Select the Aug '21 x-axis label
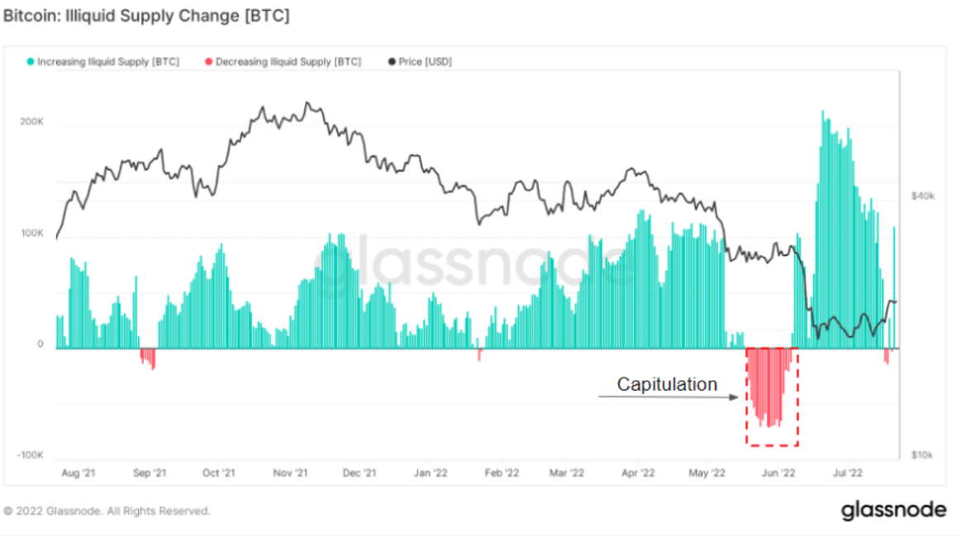 click(x=79, y=473)
